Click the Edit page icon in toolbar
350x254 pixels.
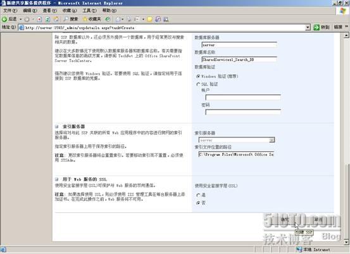tap(137, 20)
